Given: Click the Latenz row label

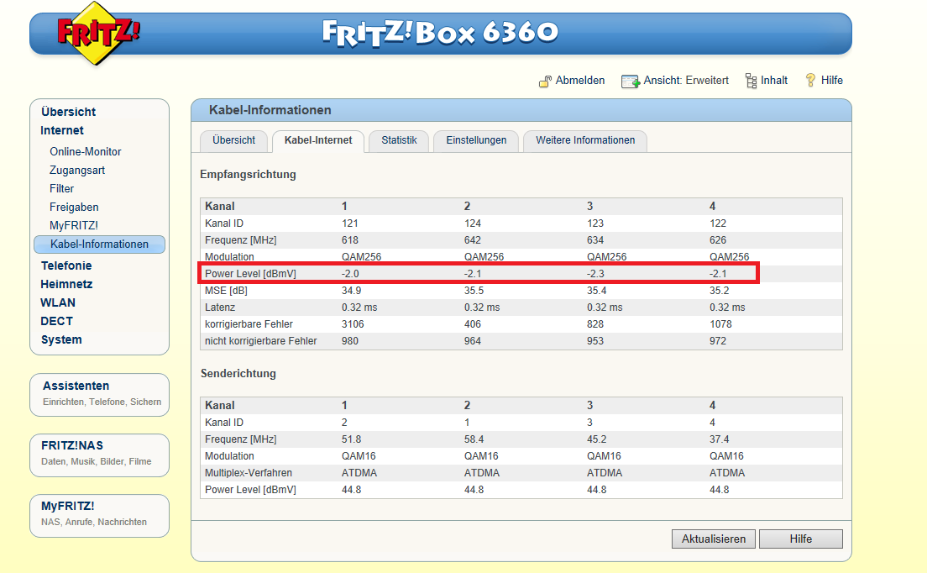Looking at the screenshot, I should (x=220, y=308).
